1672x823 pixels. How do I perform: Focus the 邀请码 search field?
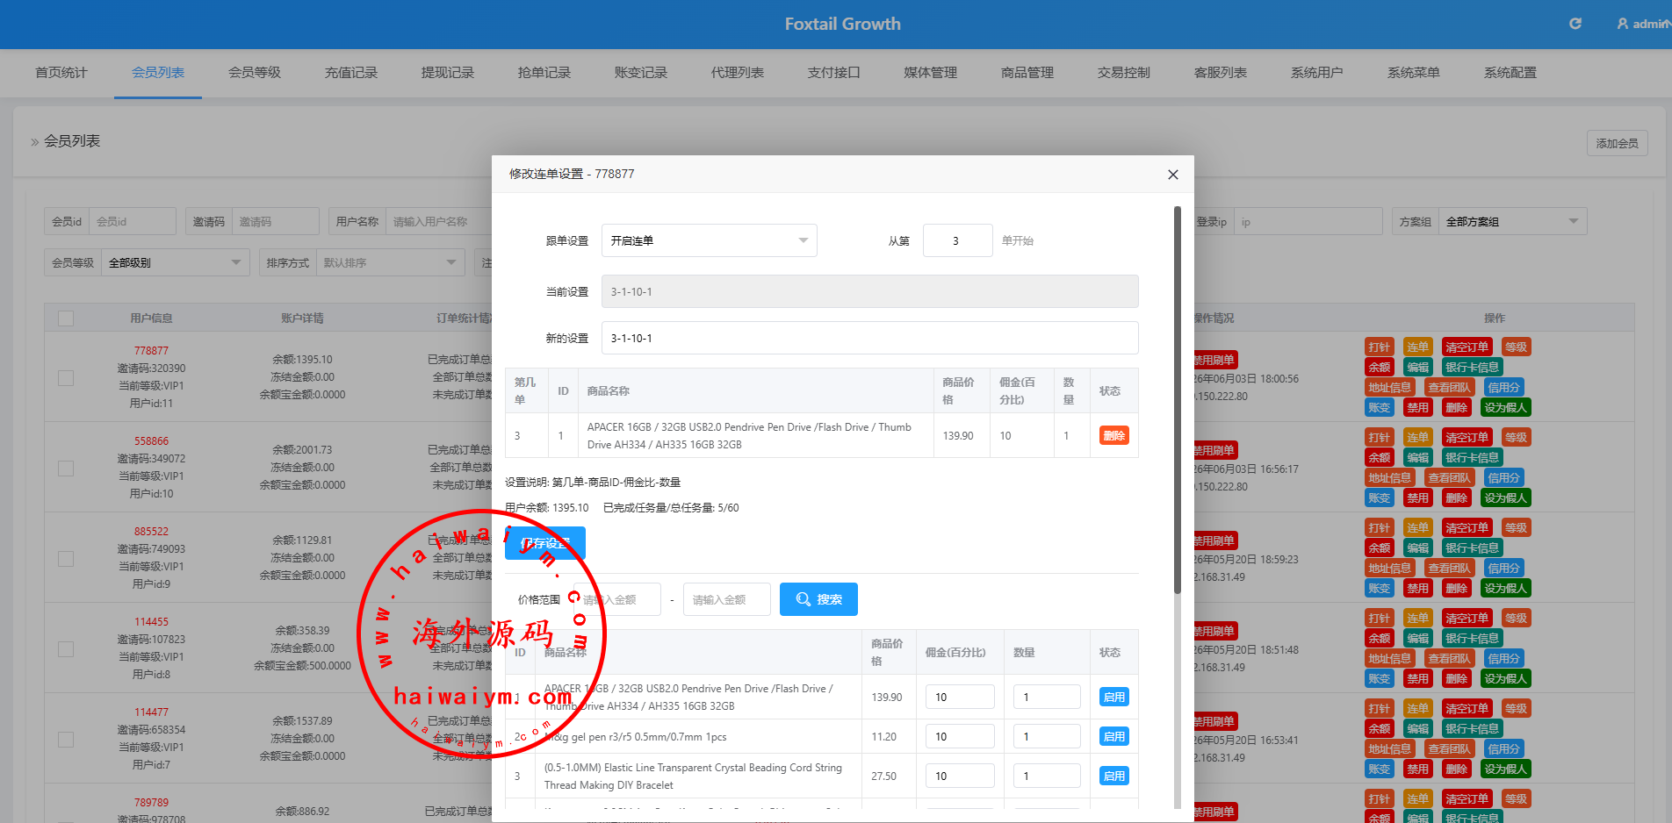pos(276,222)
